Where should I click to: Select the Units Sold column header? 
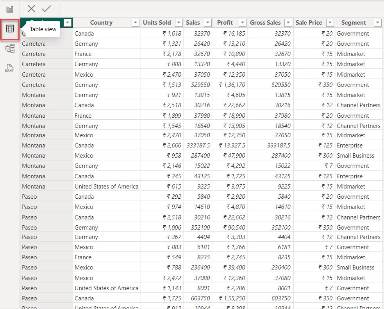(157, 23)
